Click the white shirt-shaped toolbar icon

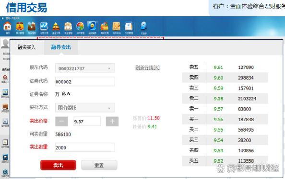click(129, 26)
